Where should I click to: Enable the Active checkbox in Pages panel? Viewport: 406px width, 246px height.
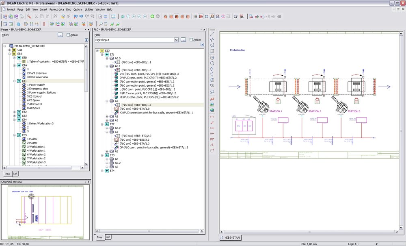(x=68, y=35)
